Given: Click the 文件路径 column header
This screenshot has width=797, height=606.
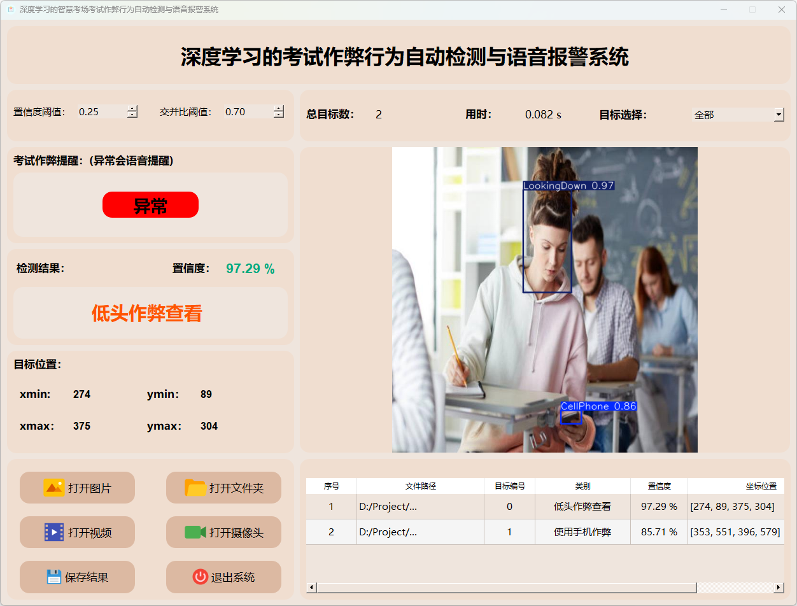Looking at the screenshot, I should (x=421, y=486).
